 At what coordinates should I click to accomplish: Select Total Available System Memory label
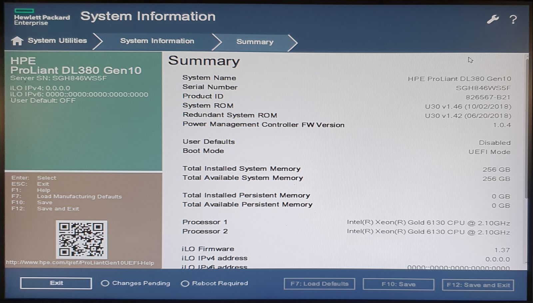pos(243,178)
